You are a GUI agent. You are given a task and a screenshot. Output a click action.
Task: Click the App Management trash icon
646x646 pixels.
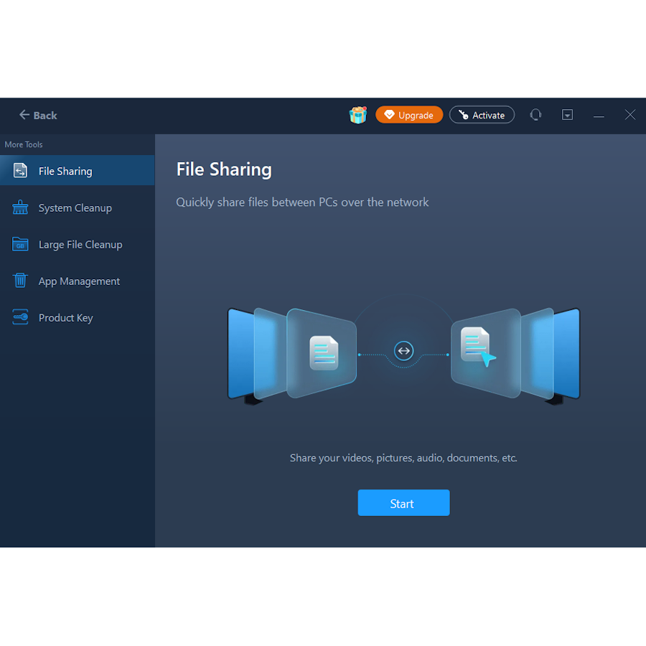pyautogui.click(x=20, y=281)
